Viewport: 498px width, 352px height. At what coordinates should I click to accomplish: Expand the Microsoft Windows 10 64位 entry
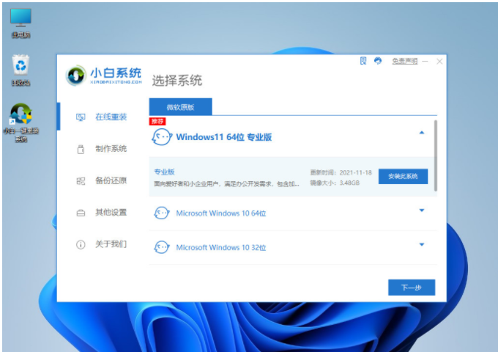421,211
